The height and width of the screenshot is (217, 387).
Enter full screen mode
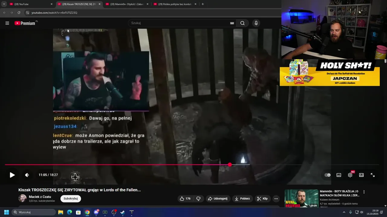coord(373,175)
